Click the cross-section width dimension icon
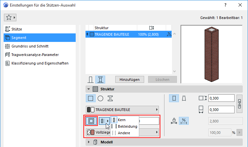This screenshot has height=147, width=248. pyautogui.click(x=201, y=110)
